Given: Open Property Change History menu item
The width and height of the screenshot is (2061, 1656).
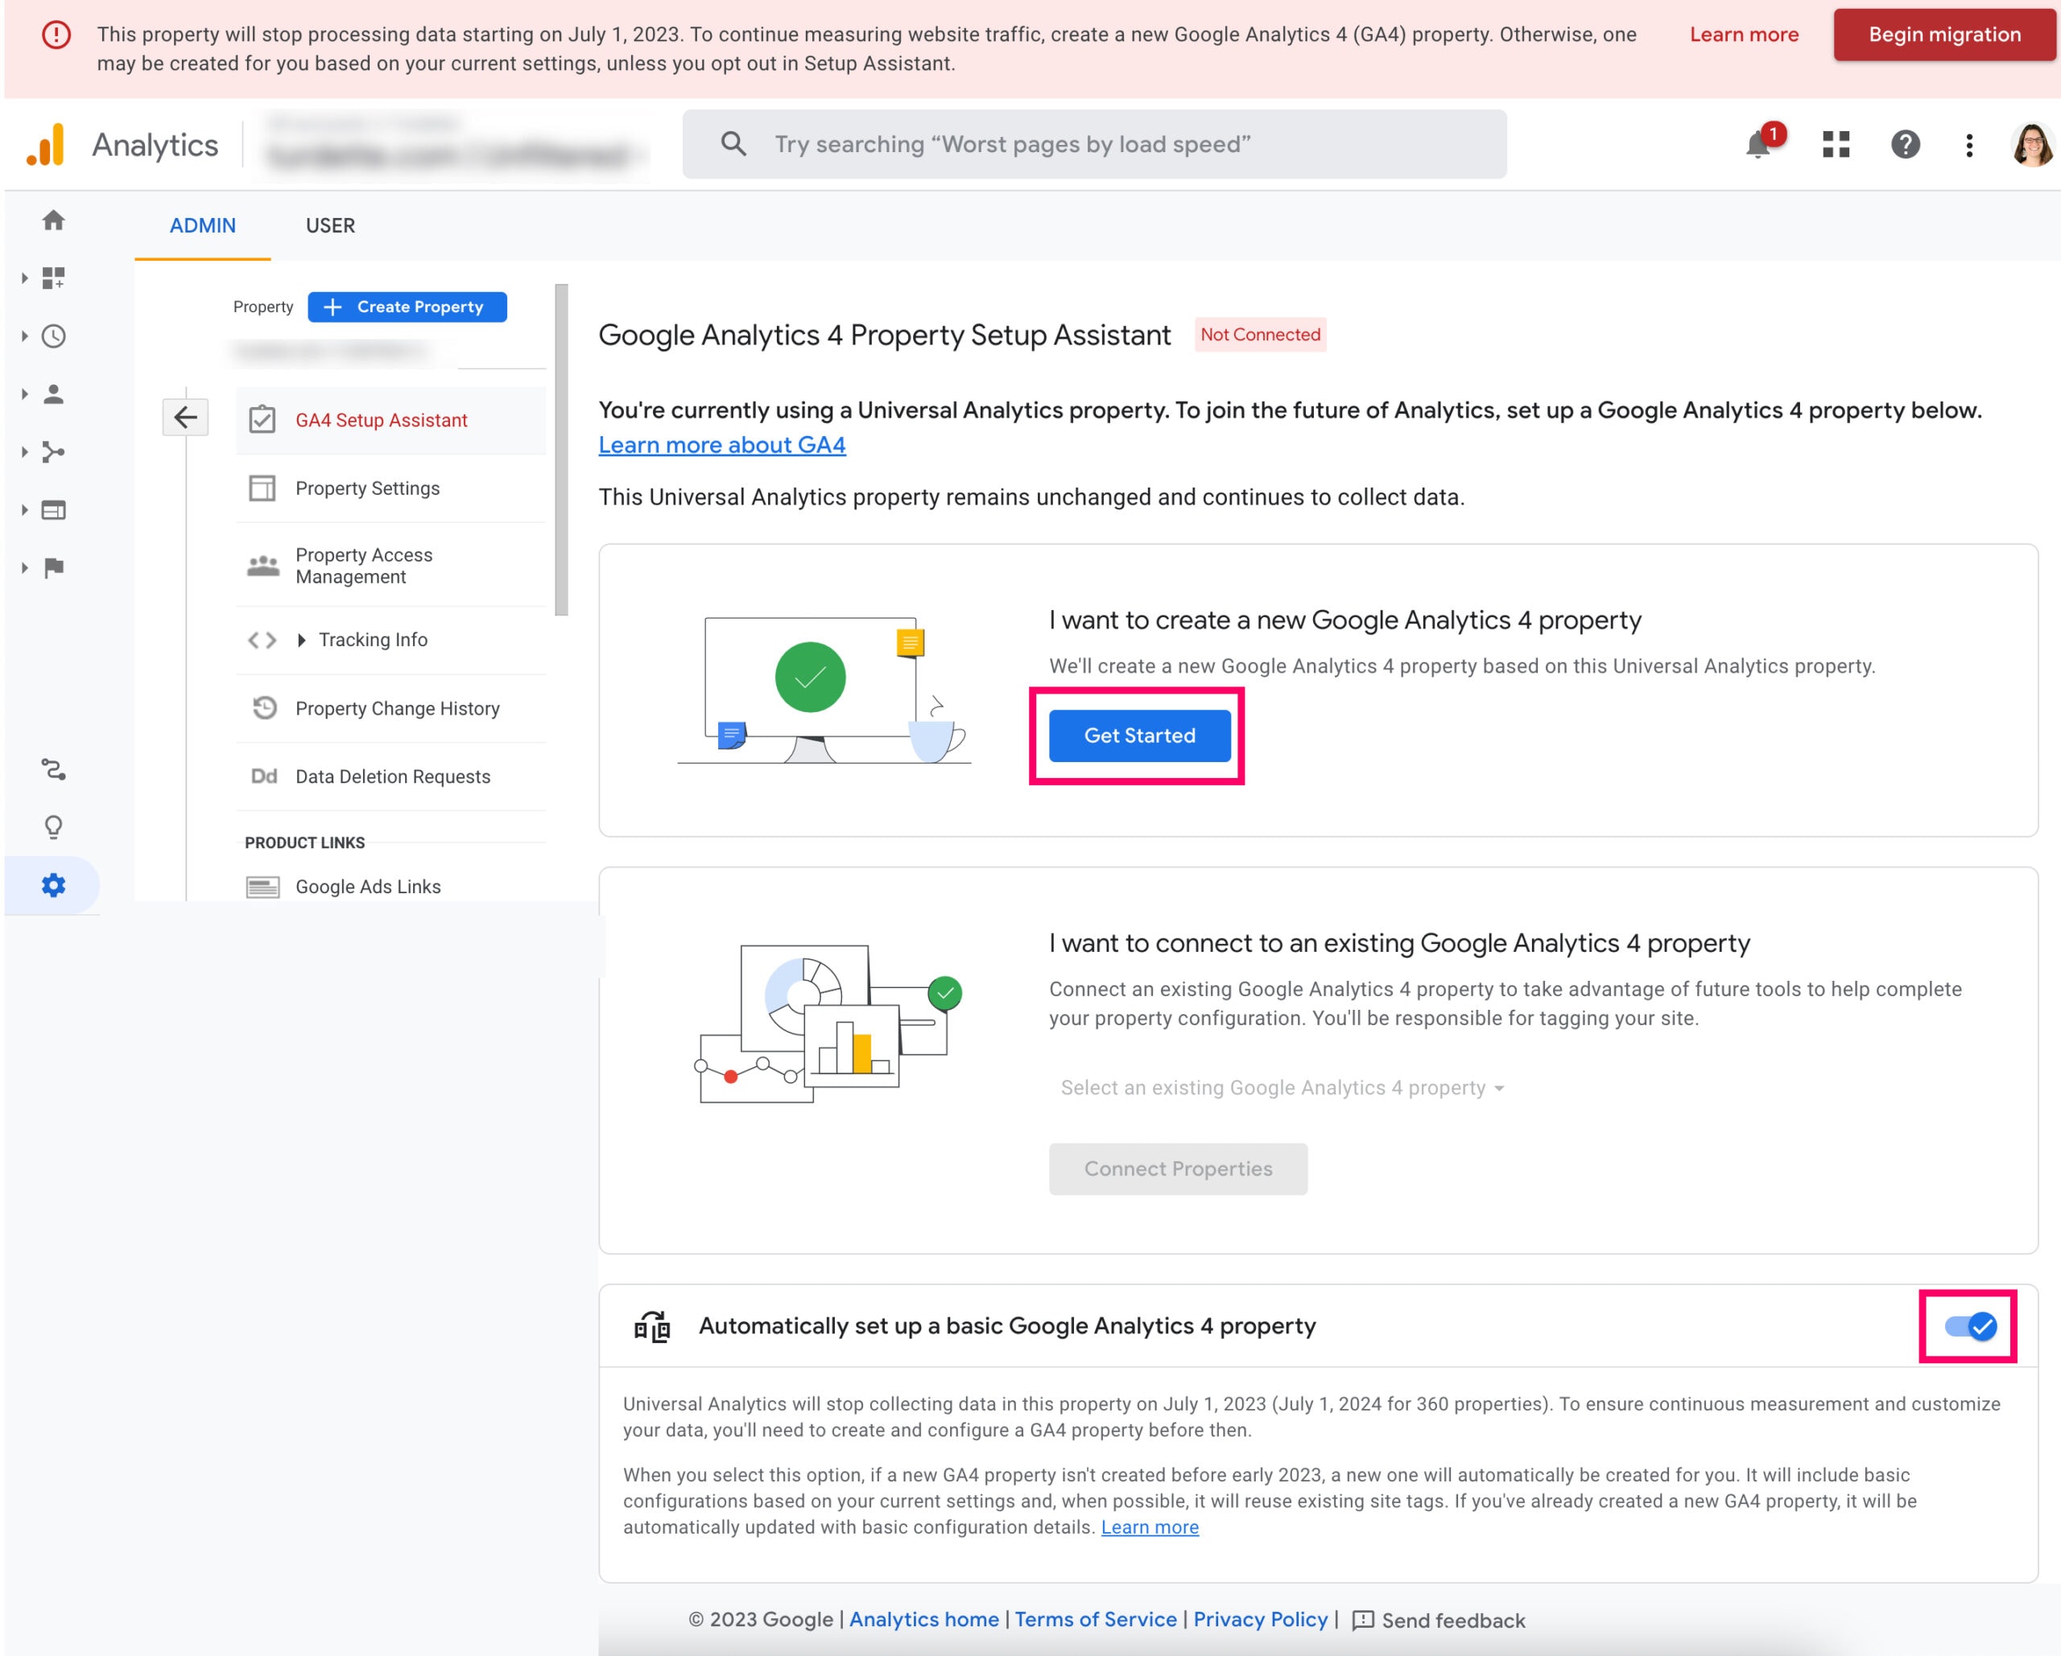Looking at the screenshot, I should click(x=391, y=708).
